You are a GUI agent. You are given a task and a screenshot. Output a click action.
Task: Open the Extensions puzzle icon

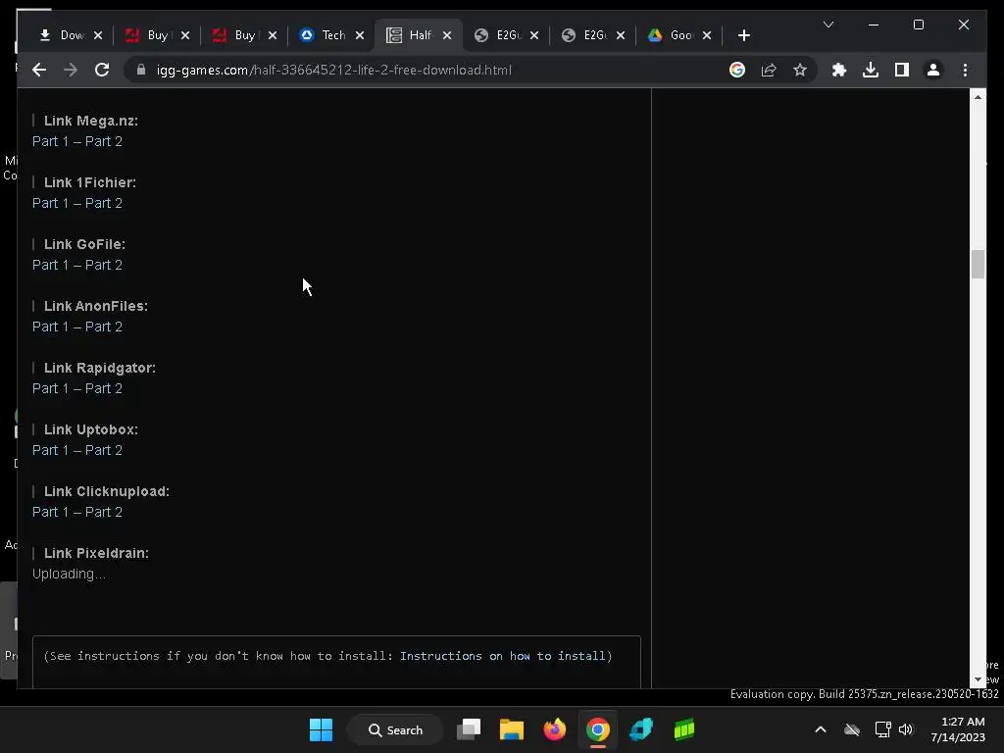[x=839, y=70]
